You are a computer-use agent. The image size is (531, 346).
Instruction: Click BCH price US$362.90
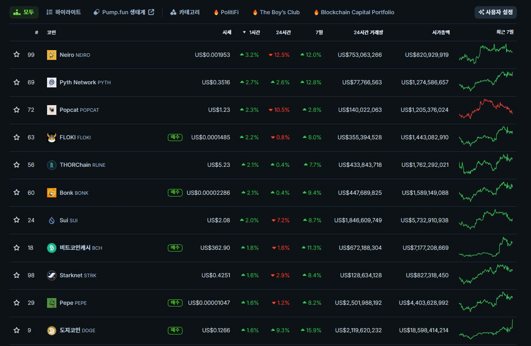(x=215, y=248)
